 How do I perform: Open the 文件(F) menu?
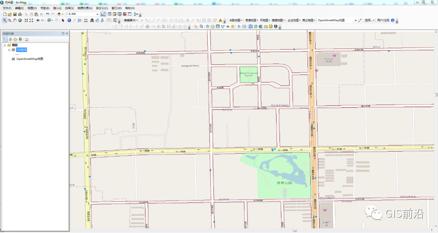[x=7, y=8]
